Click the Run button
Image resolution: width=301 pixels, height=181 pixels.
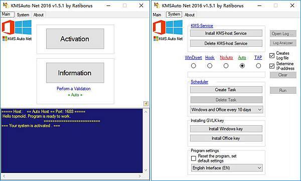click(283, 90)
